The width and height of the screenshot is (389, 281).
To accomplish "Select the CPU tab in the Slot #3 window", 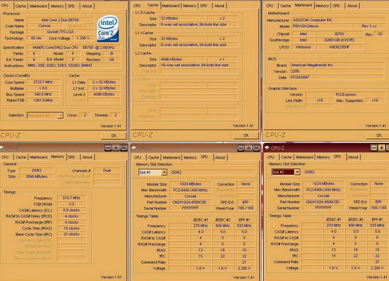I will coord(271,157).
